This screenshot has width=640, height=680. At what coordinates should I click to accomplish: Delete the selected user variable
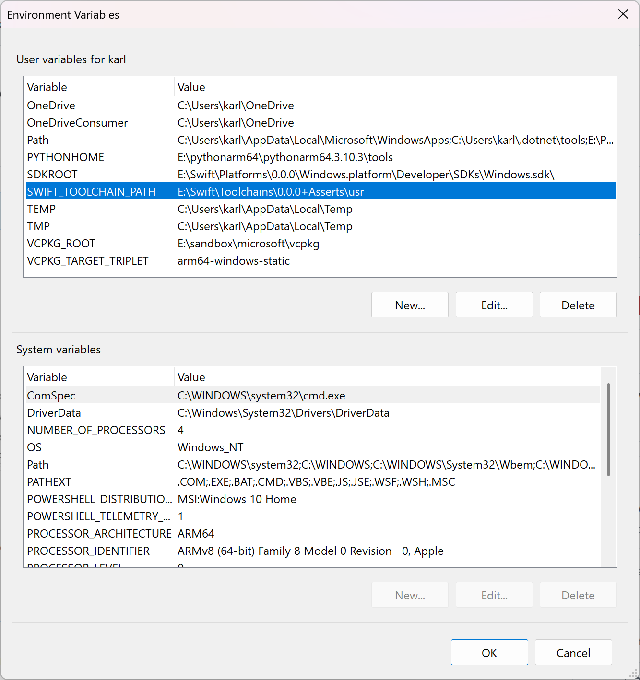tap(578, 305)
